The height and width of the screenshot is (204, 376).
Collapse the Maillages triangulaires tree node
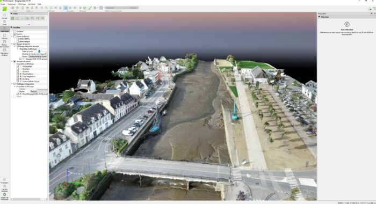click(x=12, y=84)
